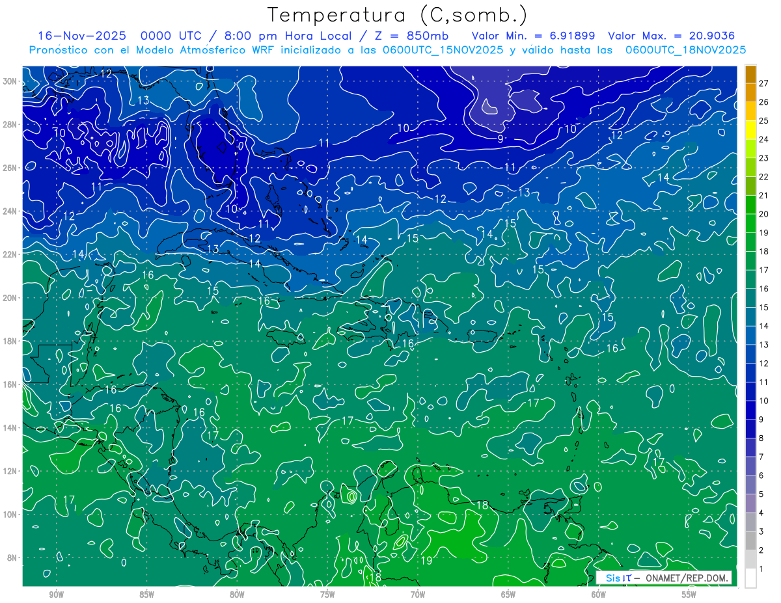Click the blue "Sis" logo by ONAMET
This screenshot has width=781, height=603.
[612, 578]
